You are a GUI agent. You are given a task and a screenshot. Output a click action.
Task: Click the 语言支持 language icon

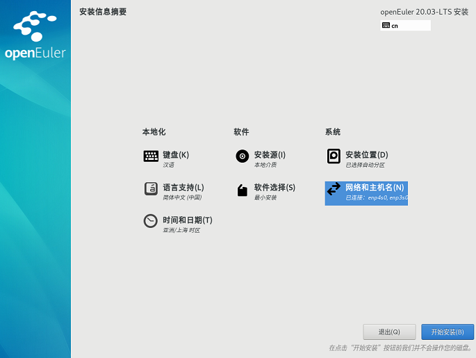pyautogui.click(x=151, y=189)
